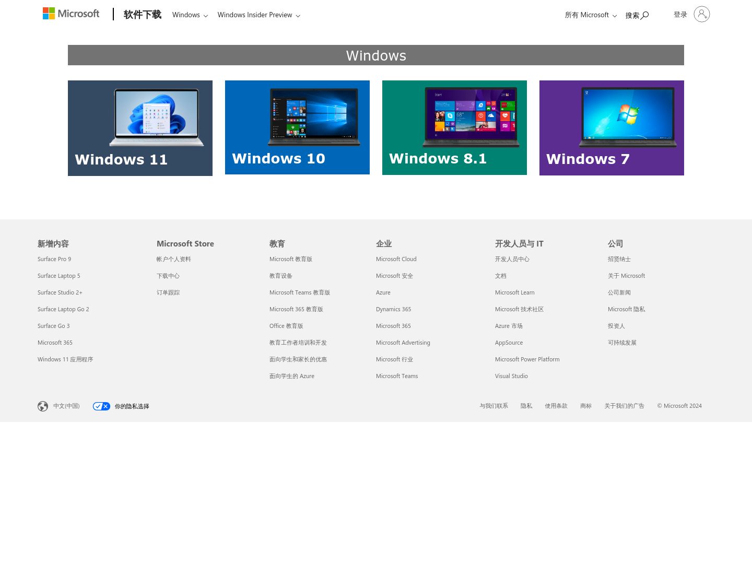Image resolution: width=752 pixels, height=564 pixels.
Task: Open the Surface Studio 2+ link
Action: (x=60, y=292)
